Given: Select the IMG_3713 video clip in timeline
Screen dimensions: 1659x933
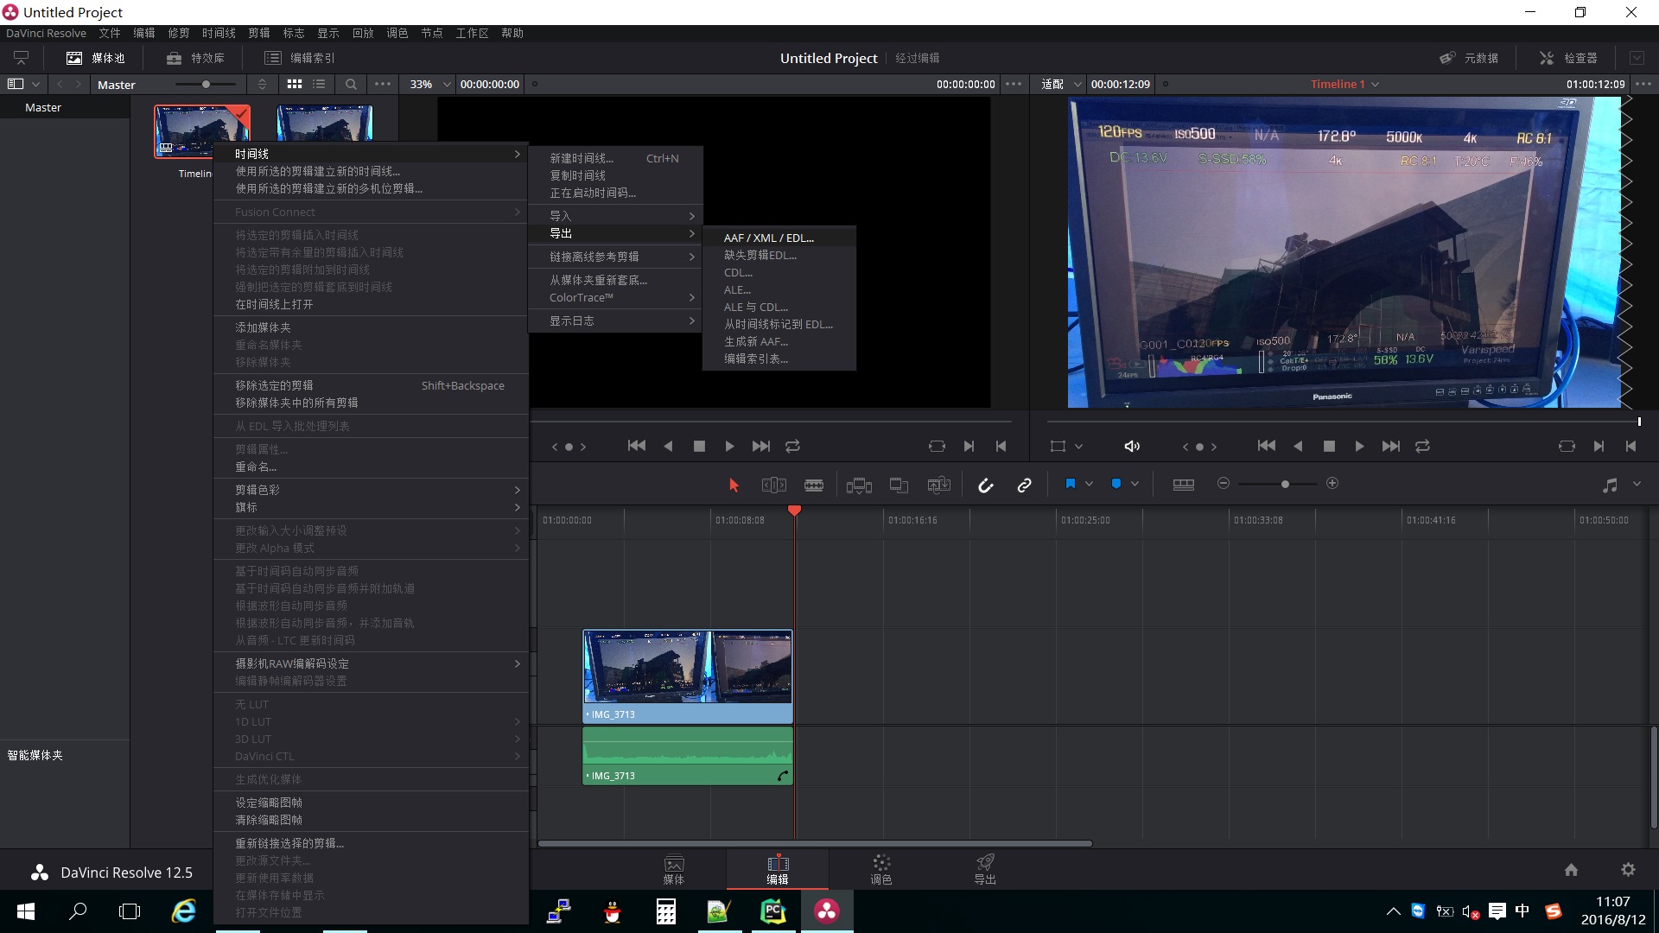Looking at the screenshot, I should tap(687, 674).
